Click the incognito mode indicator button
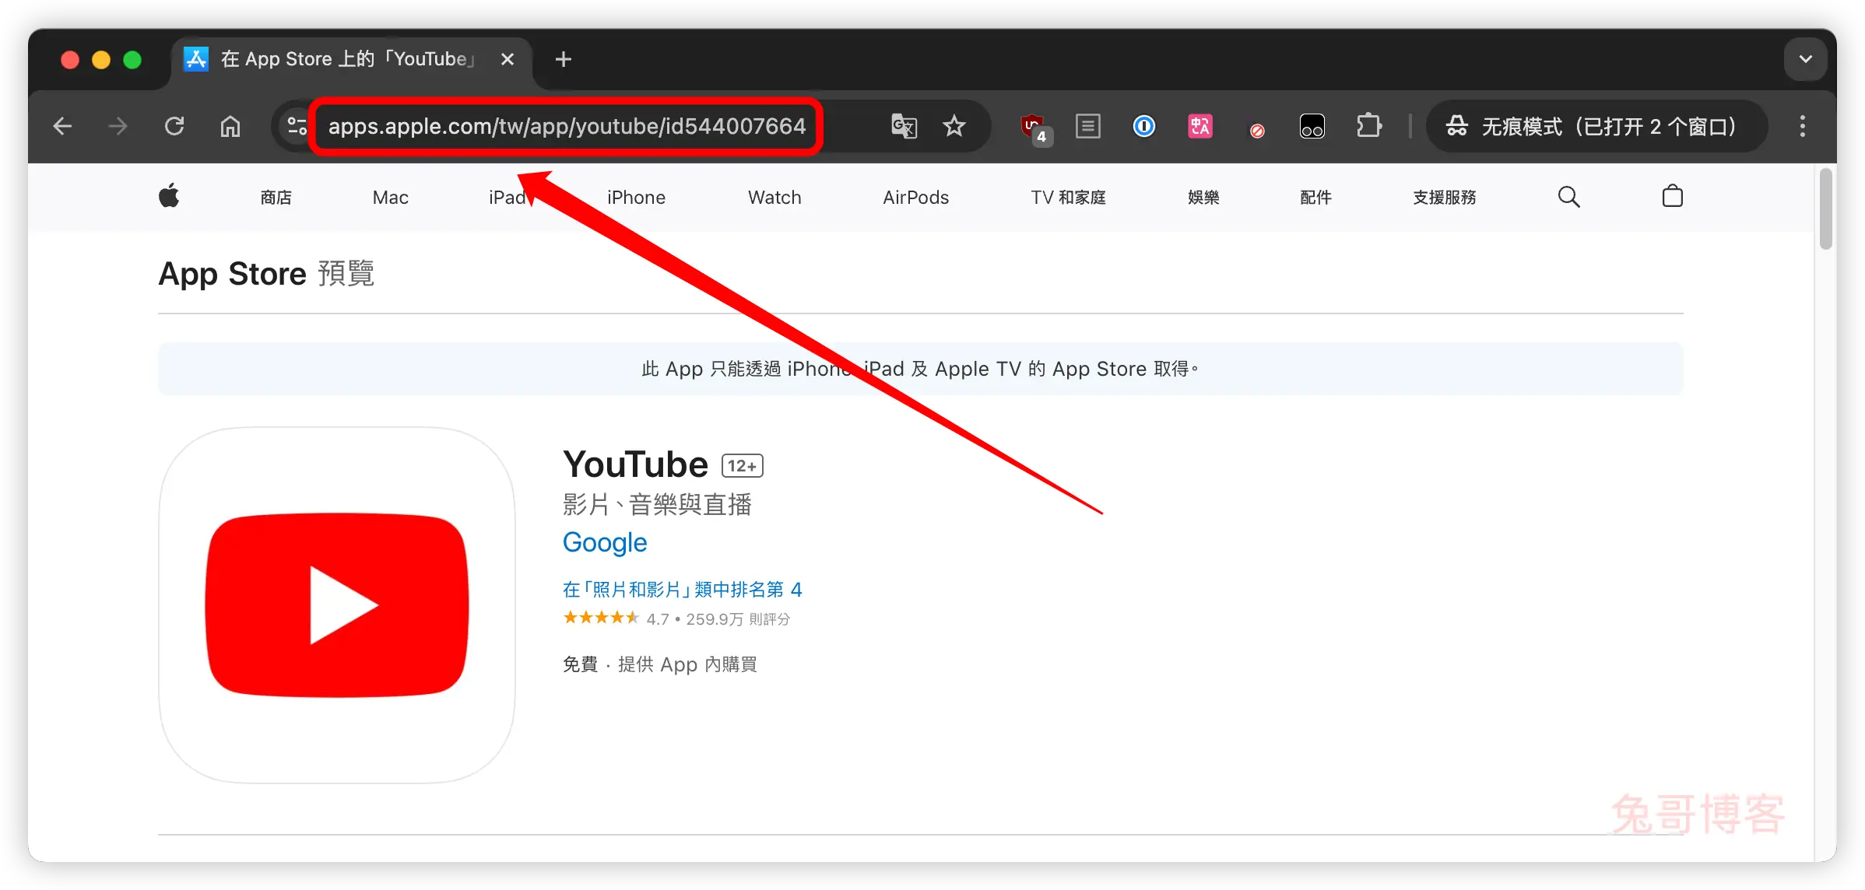This screenshot has height=890, width=1865. click(1596, 126)
